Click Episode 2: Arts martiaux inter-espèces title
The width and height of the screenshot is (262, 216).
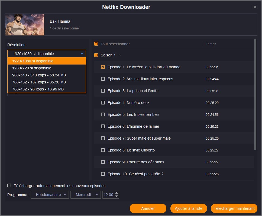click(140, 79)
